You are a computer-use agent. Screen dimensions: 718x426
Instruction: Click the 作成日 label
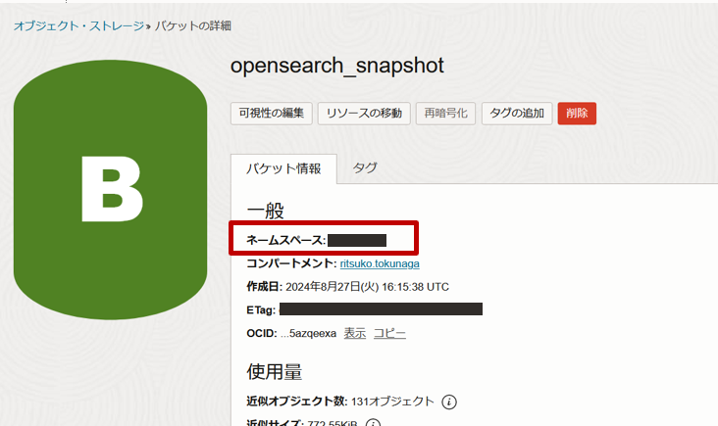tap(264, 287)
